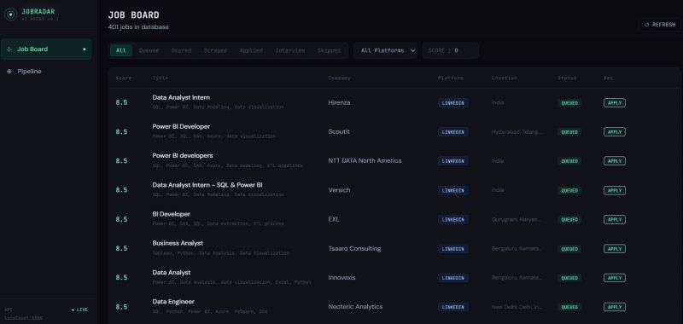The image size is (683, 324).
Task: Select the Skipped filter tab
Action: pos(329,50)
